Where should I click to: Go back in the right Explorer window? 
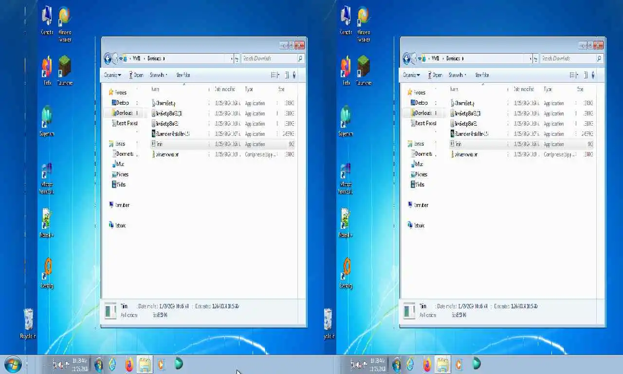pos(406,58)
